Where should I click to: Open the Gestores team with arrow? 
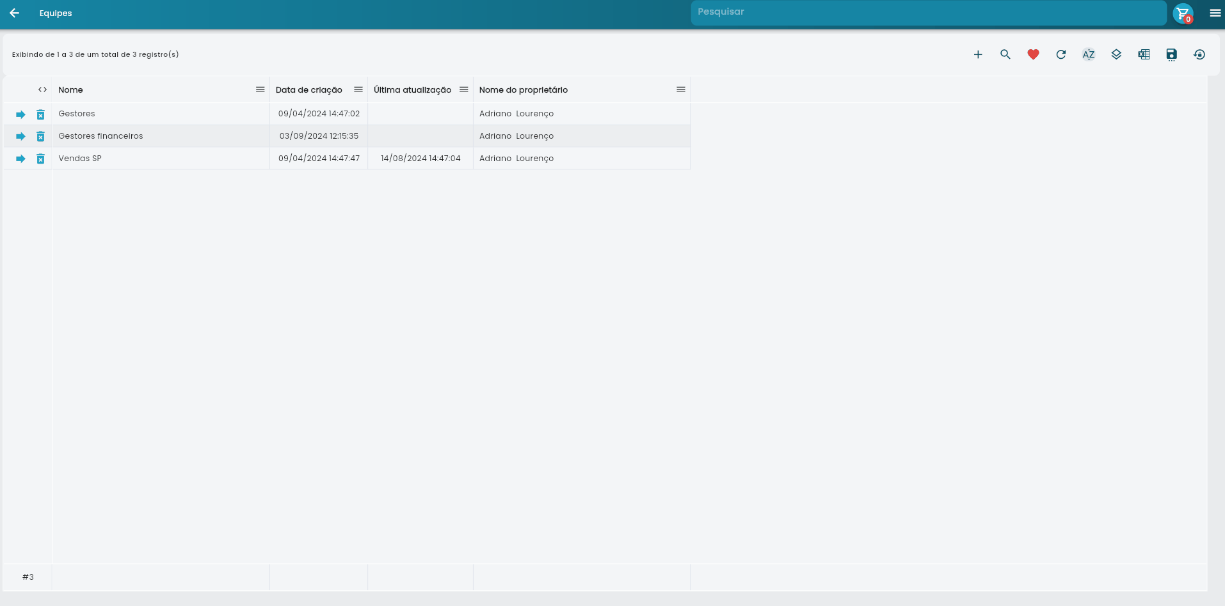(x=20, y=114)
